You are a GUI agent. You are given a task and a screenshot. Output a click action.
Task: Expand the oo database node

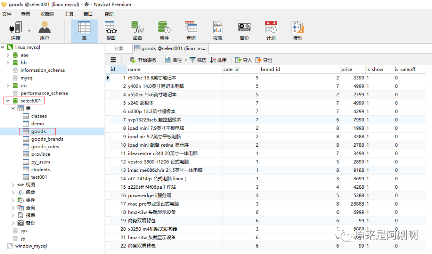click(x=8, y=86)
